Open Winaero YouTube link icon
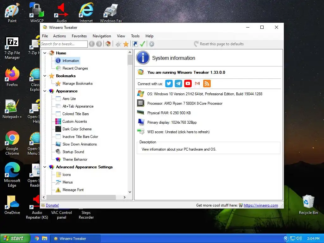 click(x=188, y=84)
